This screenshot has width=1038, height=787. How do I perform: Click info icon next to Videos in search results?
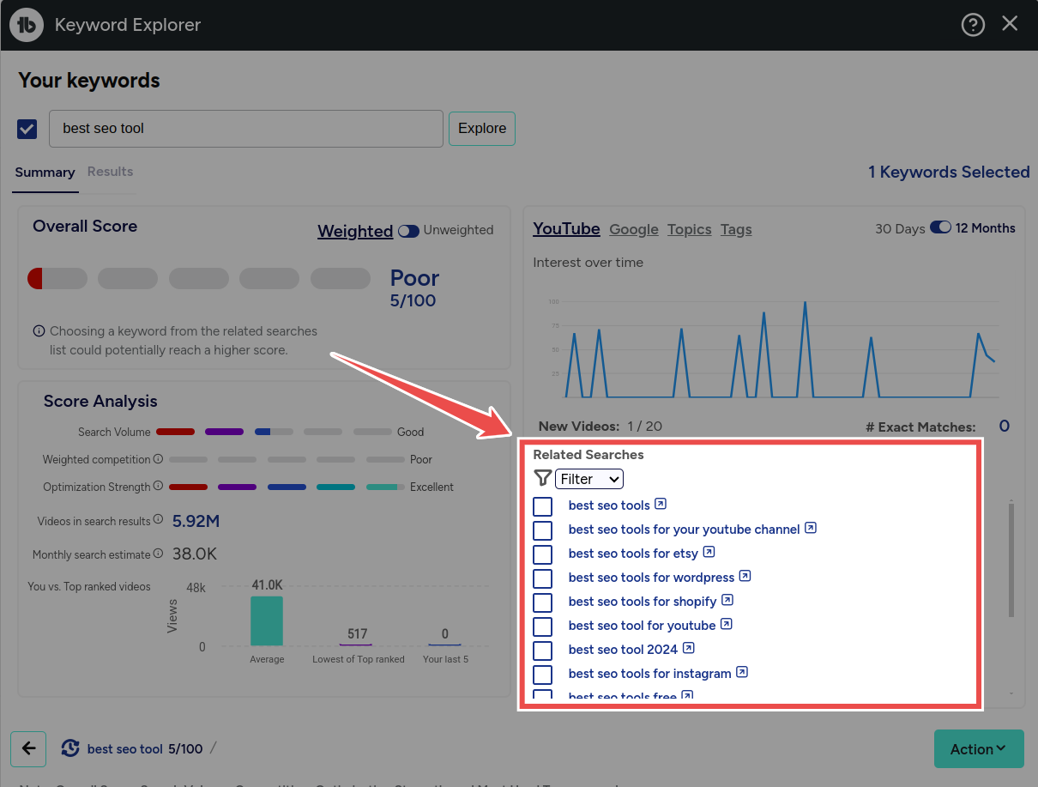[158, 521]
